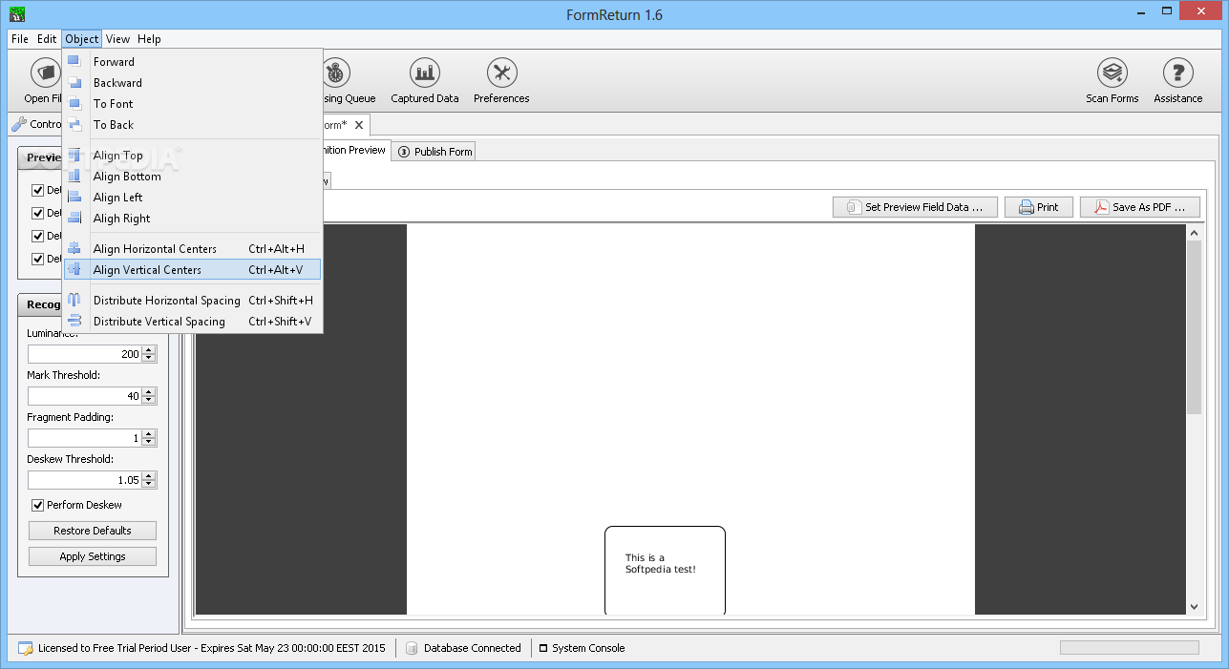1229x669 pixels.
Task: Decrease the Mark Threshold value
Action: point(149,400)
